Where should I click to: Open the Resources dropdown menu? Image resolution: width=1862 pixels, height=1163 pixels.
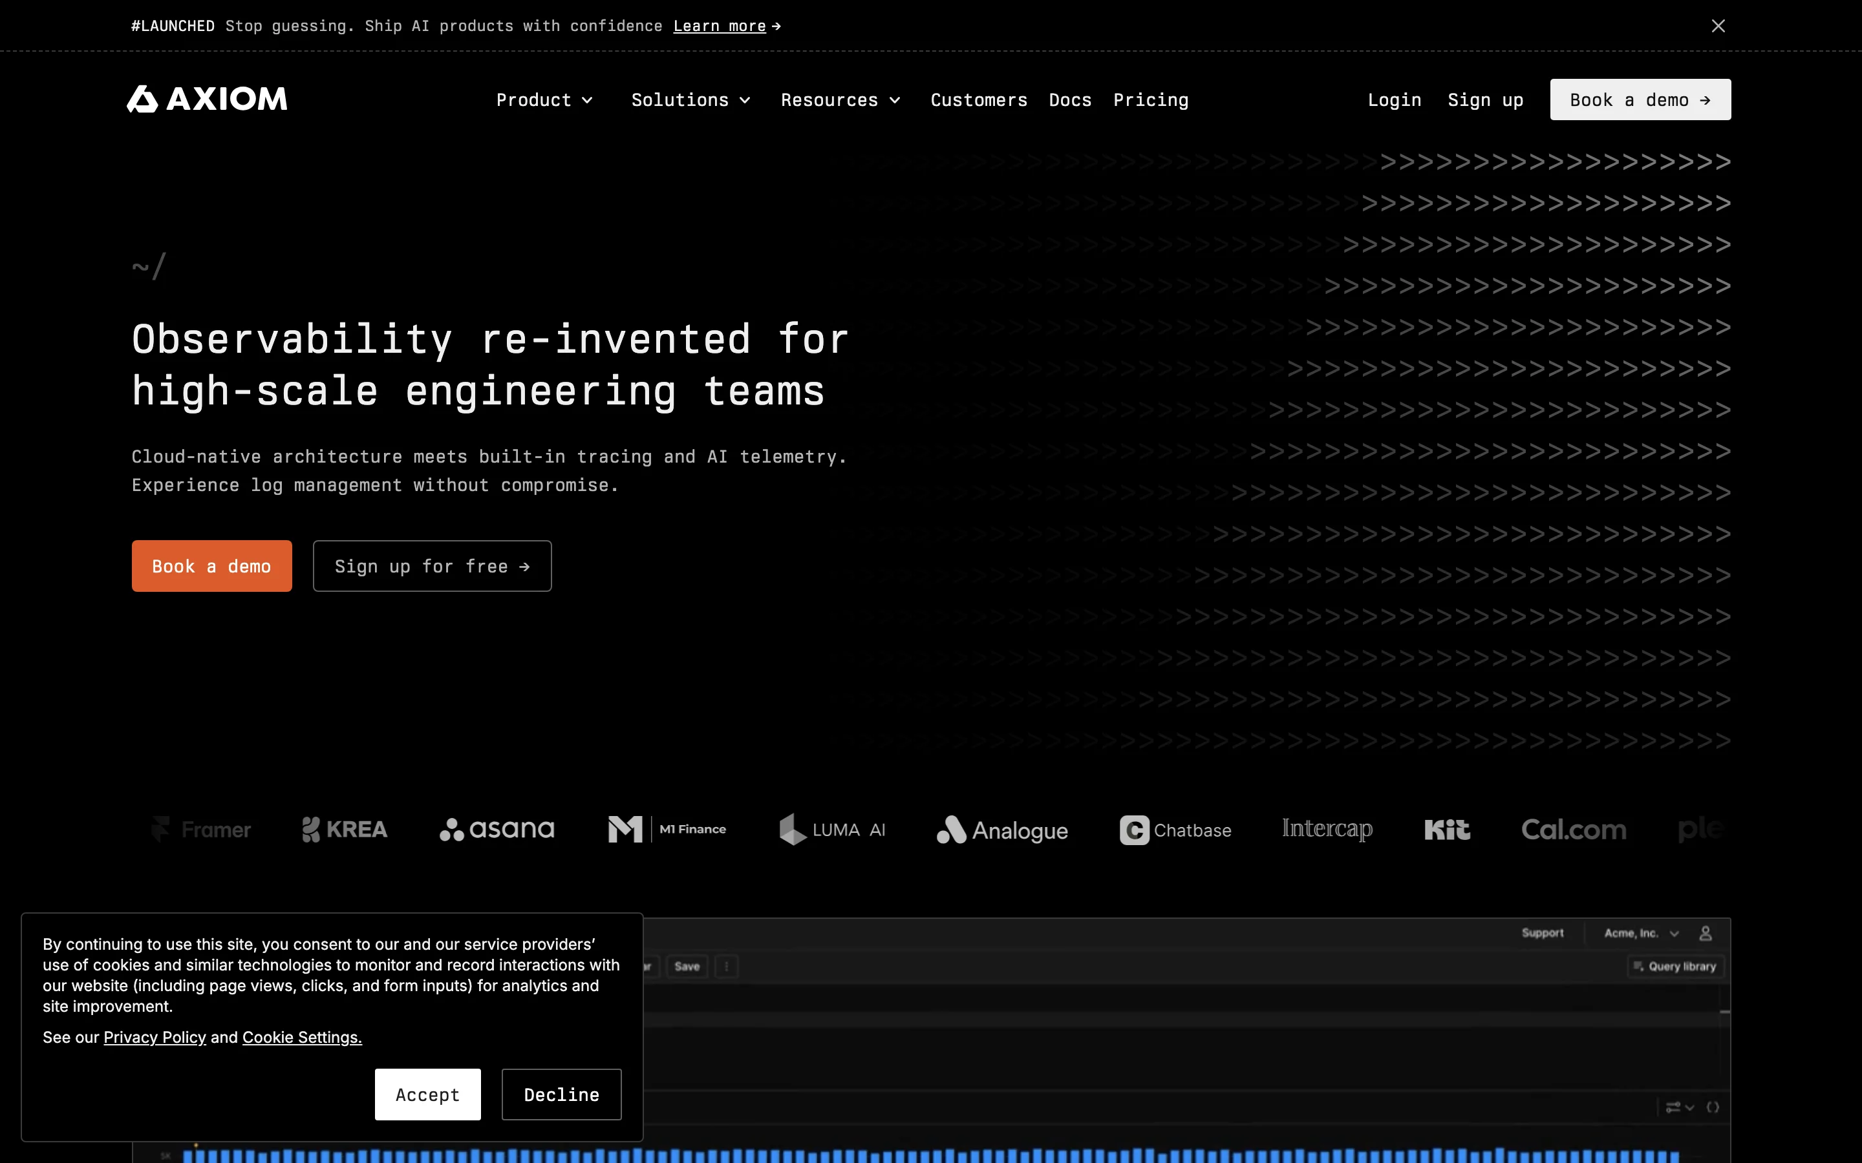click(840, 100)
